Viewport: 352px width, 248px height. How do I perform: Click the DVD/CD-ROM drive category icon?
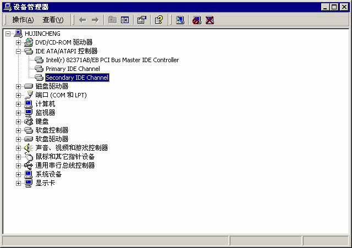29,42
